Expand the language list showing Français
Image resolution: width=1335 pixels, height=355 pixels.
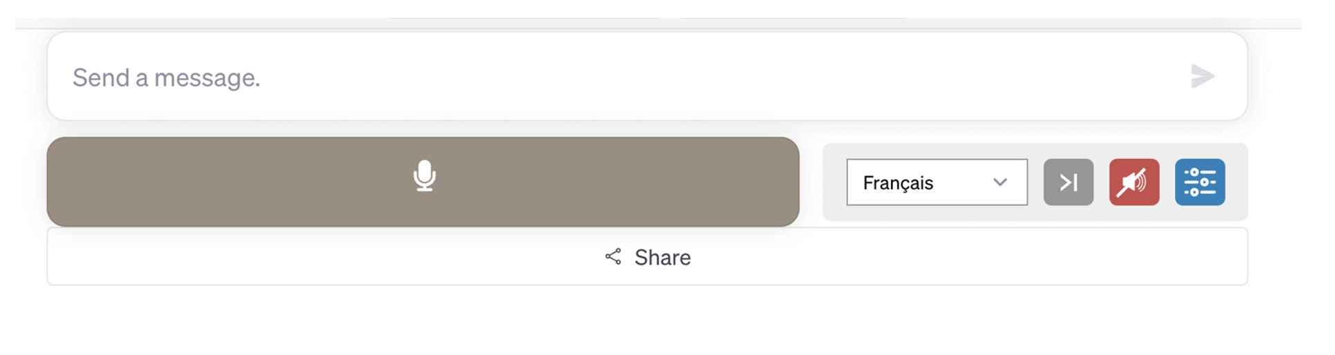937,182
